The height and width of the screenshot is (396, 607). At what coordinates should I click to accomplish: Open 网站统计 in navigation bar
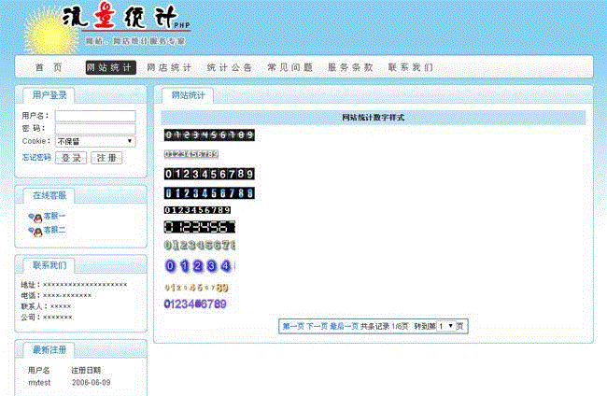coord(110,68)
